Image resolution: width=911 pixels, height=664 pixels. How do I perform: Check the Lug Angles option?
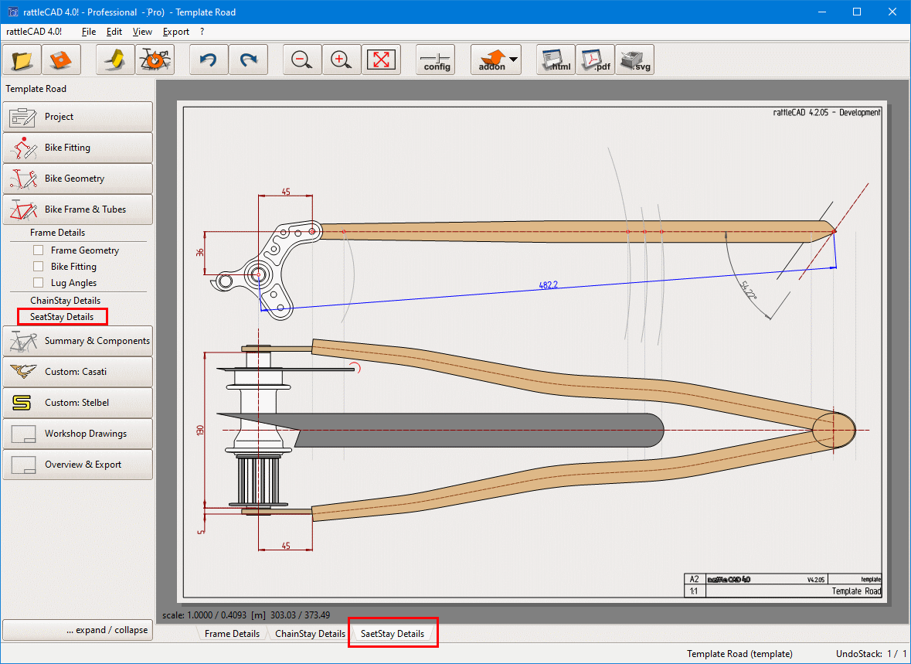pos(38,283)
